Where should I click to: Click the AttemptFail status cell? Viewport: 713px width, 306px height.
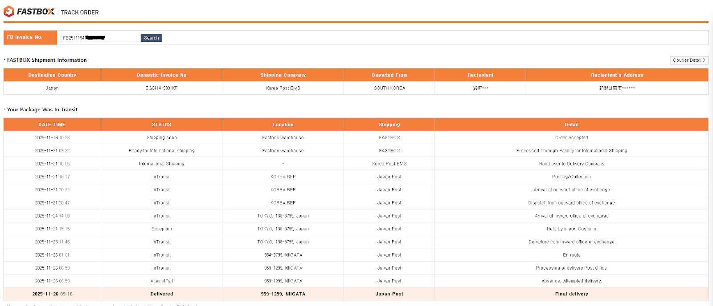coord(161,281)
